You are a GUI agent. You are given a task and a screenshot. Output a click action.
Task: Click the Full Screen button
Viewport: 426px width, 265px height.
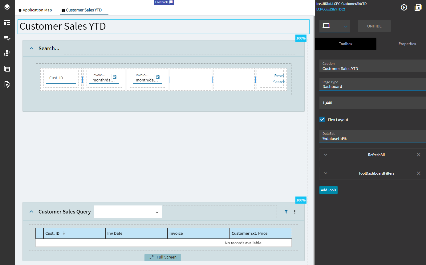tap(163, 257)
